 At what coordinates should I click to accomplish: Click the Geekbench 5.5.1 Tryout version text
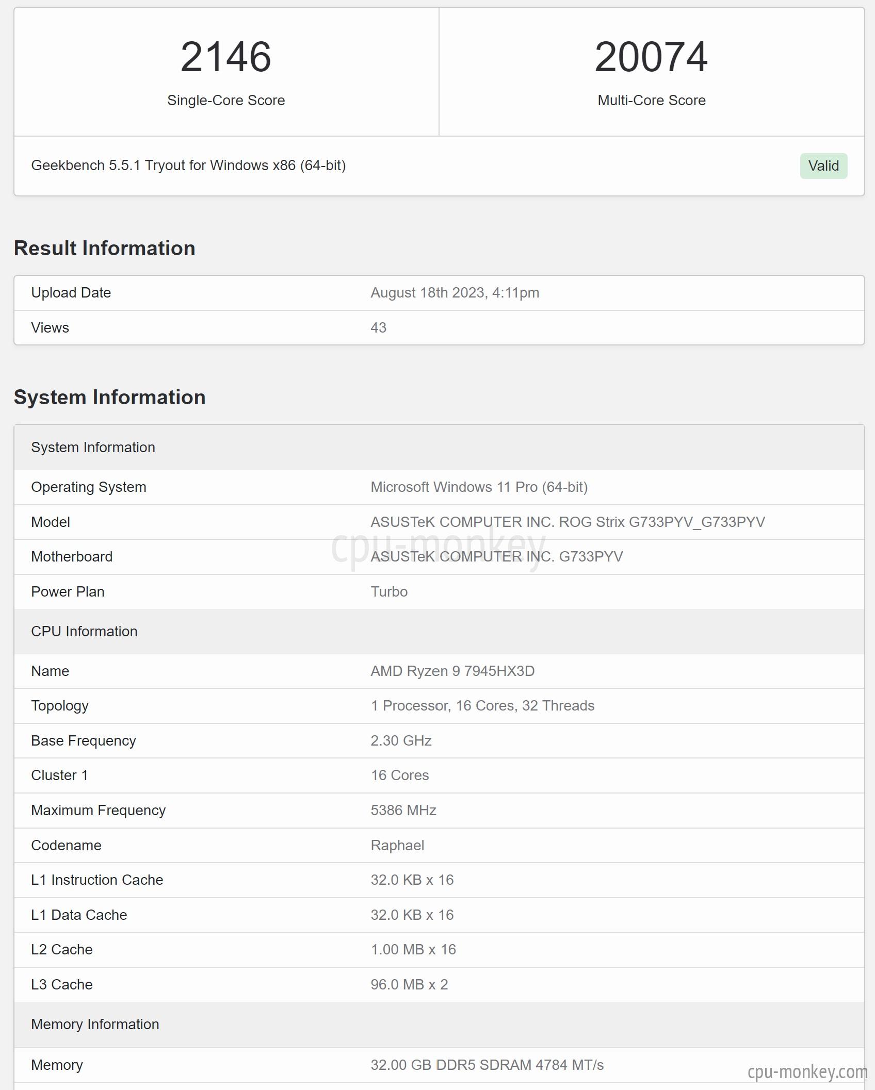[x=188, y=166]
